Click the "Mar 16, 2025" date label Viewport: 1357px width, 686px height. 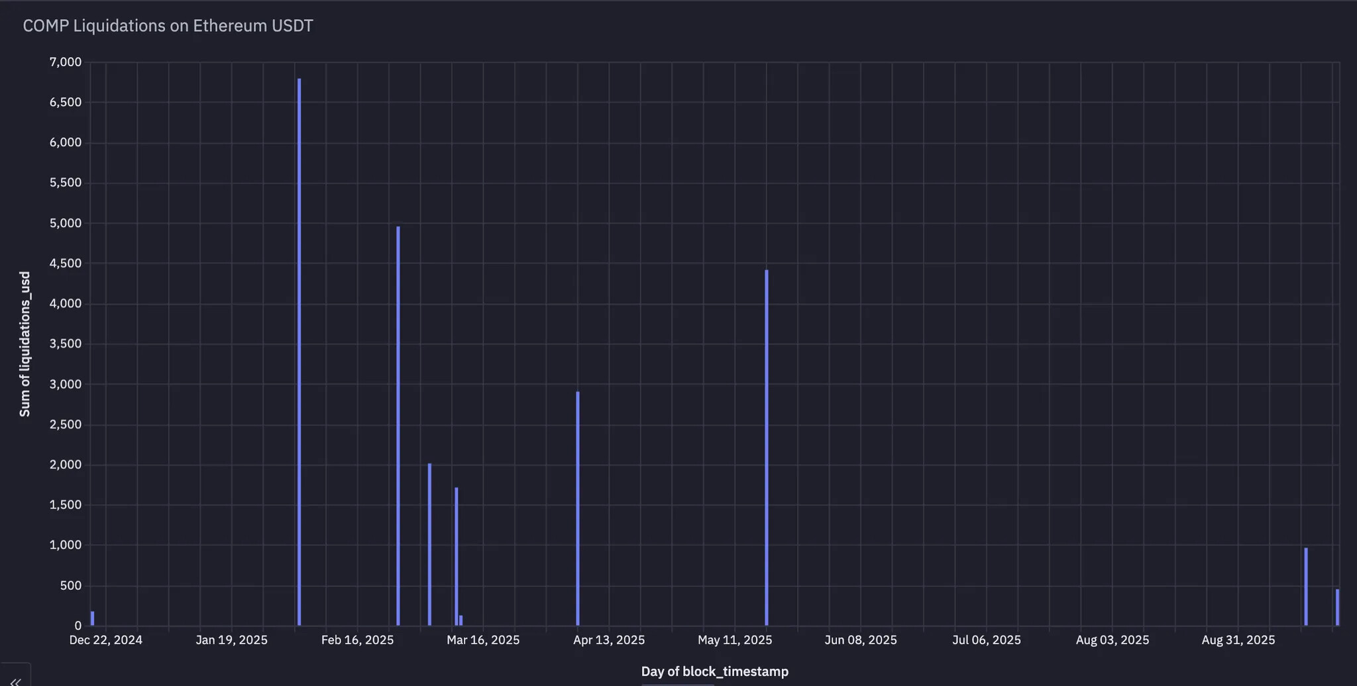(483, 640)
